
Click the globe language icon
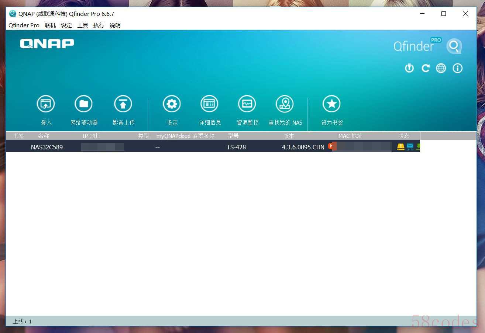click(441, 68)
